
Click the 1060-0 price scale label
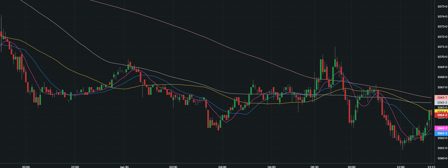pyautogui.click(x=442, y=158)
